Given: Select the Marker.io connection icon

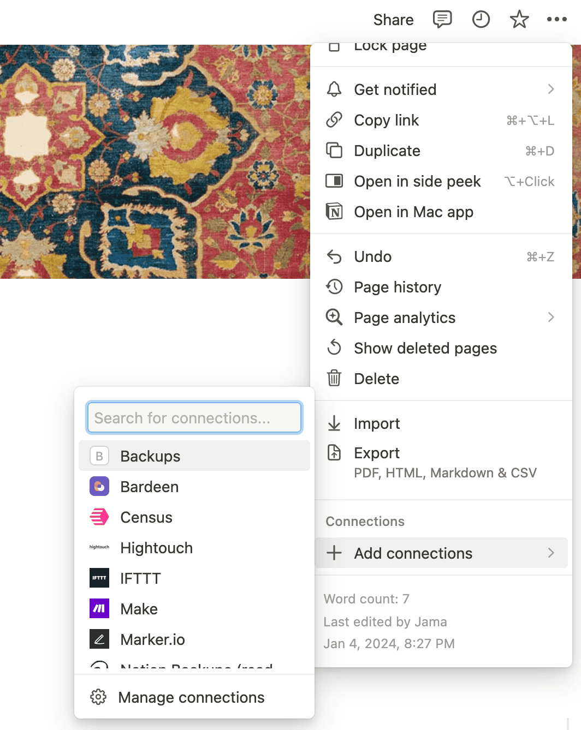Looking at the screenshot, I should click(x=99, y=639).
